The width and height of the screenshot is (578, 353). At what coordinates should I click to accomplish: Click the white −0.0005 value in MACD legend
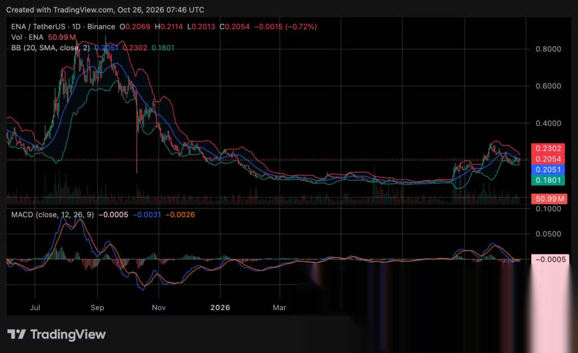(113, 215)
